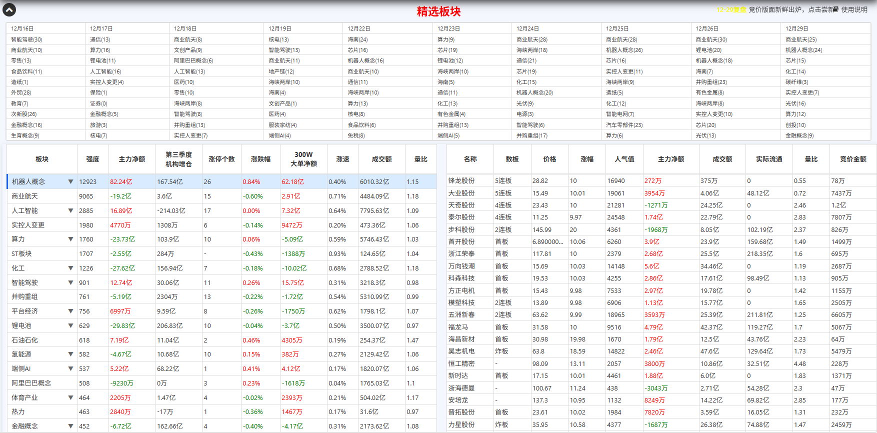Expand the 氢能源 row dropdown arrow
The width and height of the screenshot is (877, 433).
70,354
